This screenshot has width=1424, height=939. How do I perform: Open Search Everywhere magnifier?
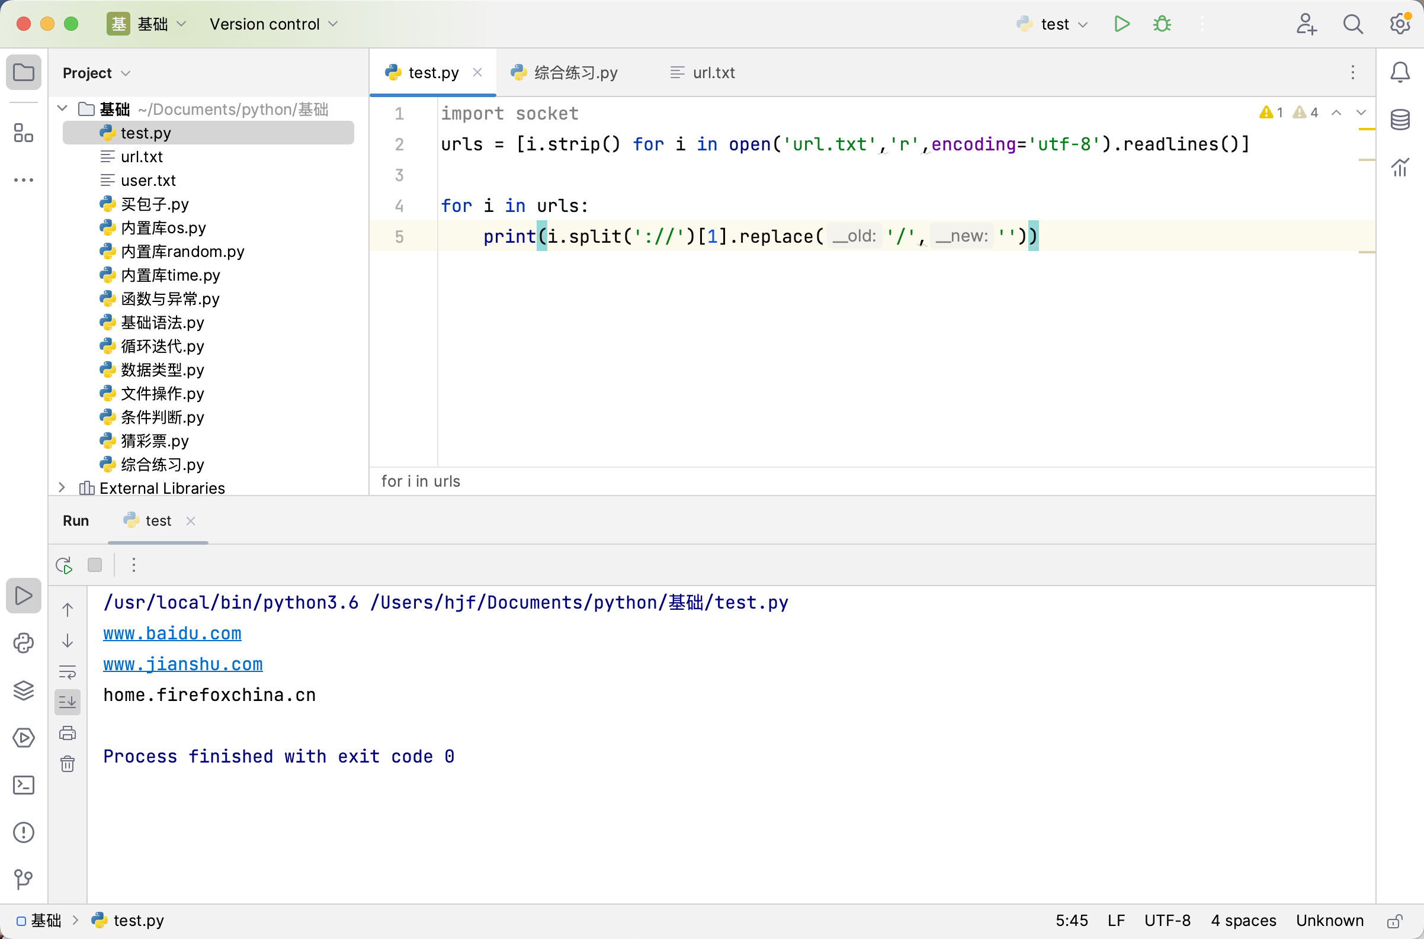(1353, 24)
